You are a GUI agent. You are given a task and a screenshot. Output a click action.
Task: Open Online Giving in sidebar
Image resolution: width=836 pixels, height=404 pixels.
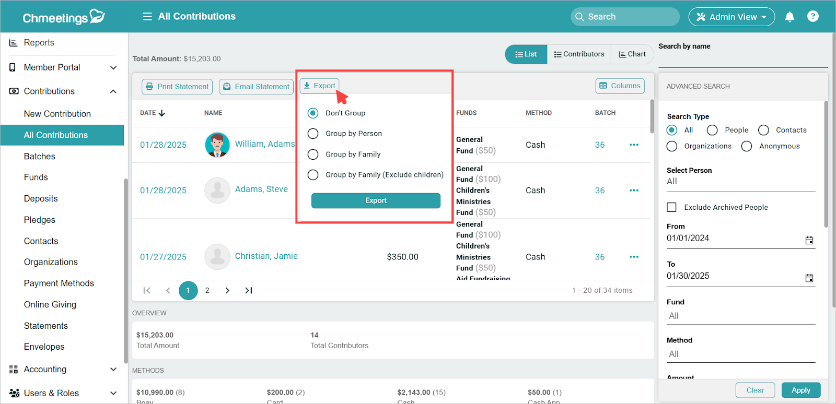tap(50, 305)
